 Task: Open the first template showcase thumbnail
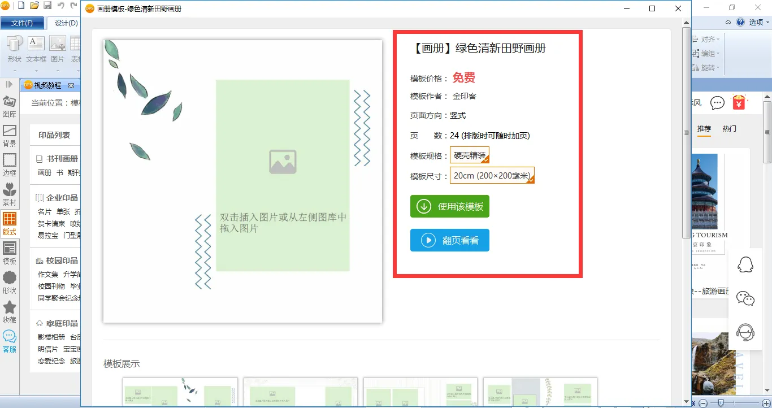[x=180, y=392]
